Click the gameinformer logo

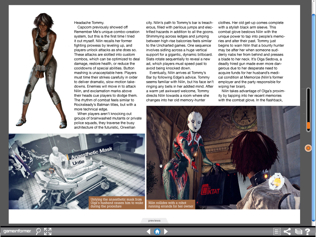coord(17,231)
